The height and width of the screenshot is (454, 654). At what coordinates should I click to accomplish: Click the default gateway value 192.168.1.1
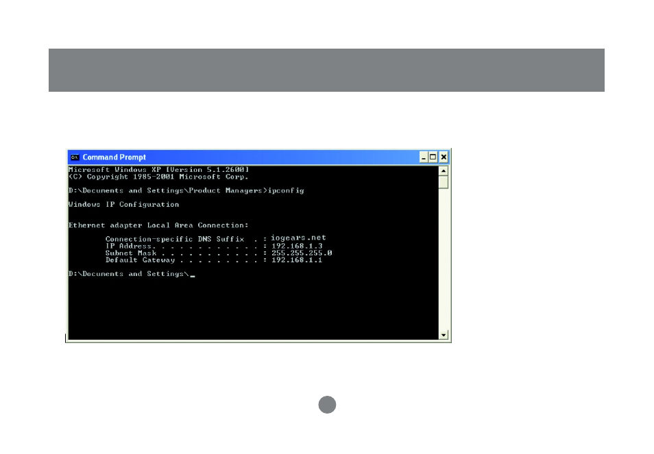click(297, 260)
